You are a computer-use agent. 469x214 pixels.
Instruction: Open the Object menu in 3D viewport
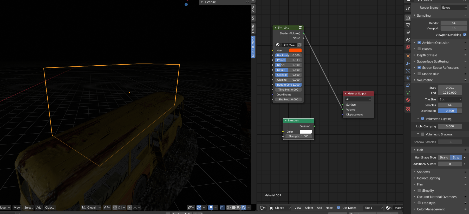pos(49,208)
